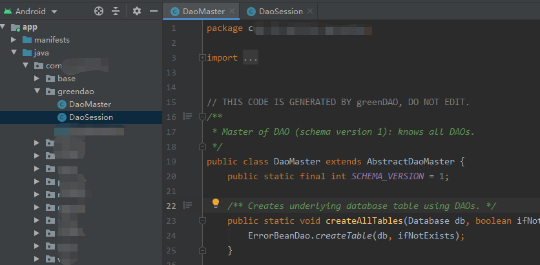540x265 pixels.
Task: Fold the Javadoc comment at line 16
Action: pyautogui.click(x=203, y=117)
